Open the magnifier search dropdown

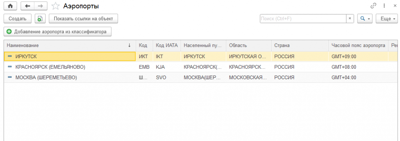(365, 19)
